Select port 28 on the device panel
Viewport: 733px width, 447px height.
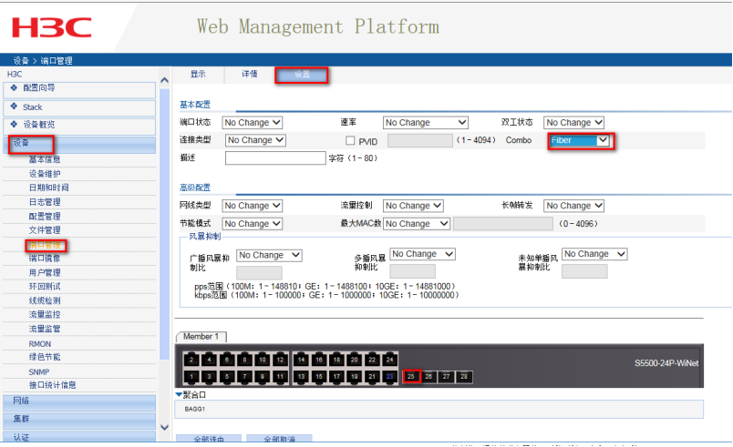pyautogui.click(x=463, y=376)
